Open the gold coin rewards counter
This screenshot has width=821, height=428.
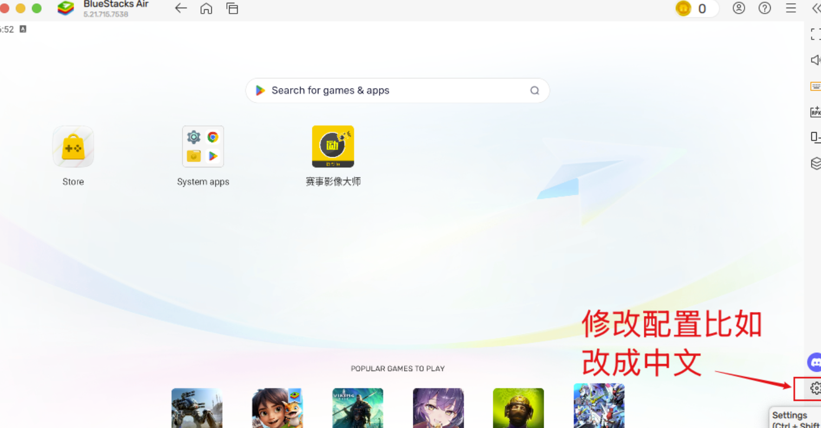click(x=696, y=9)
